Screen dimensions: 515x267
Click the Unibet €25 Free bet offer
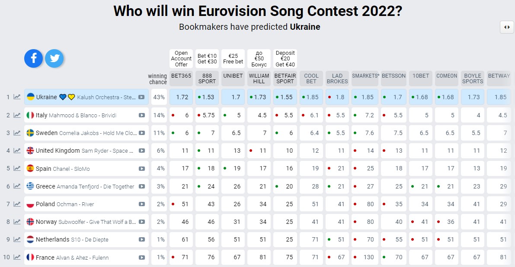point(233,59)
